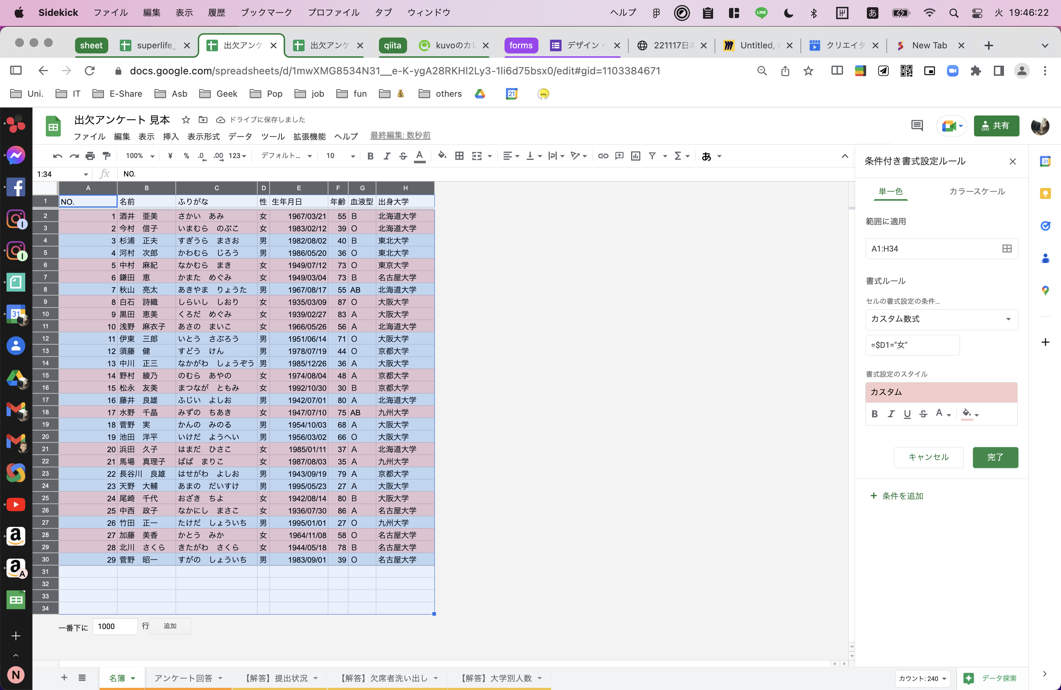The height and width of the screenshot is (690, 1061).
Task: Toggle underline in the formatting style panel
Action: coord(907,414)
